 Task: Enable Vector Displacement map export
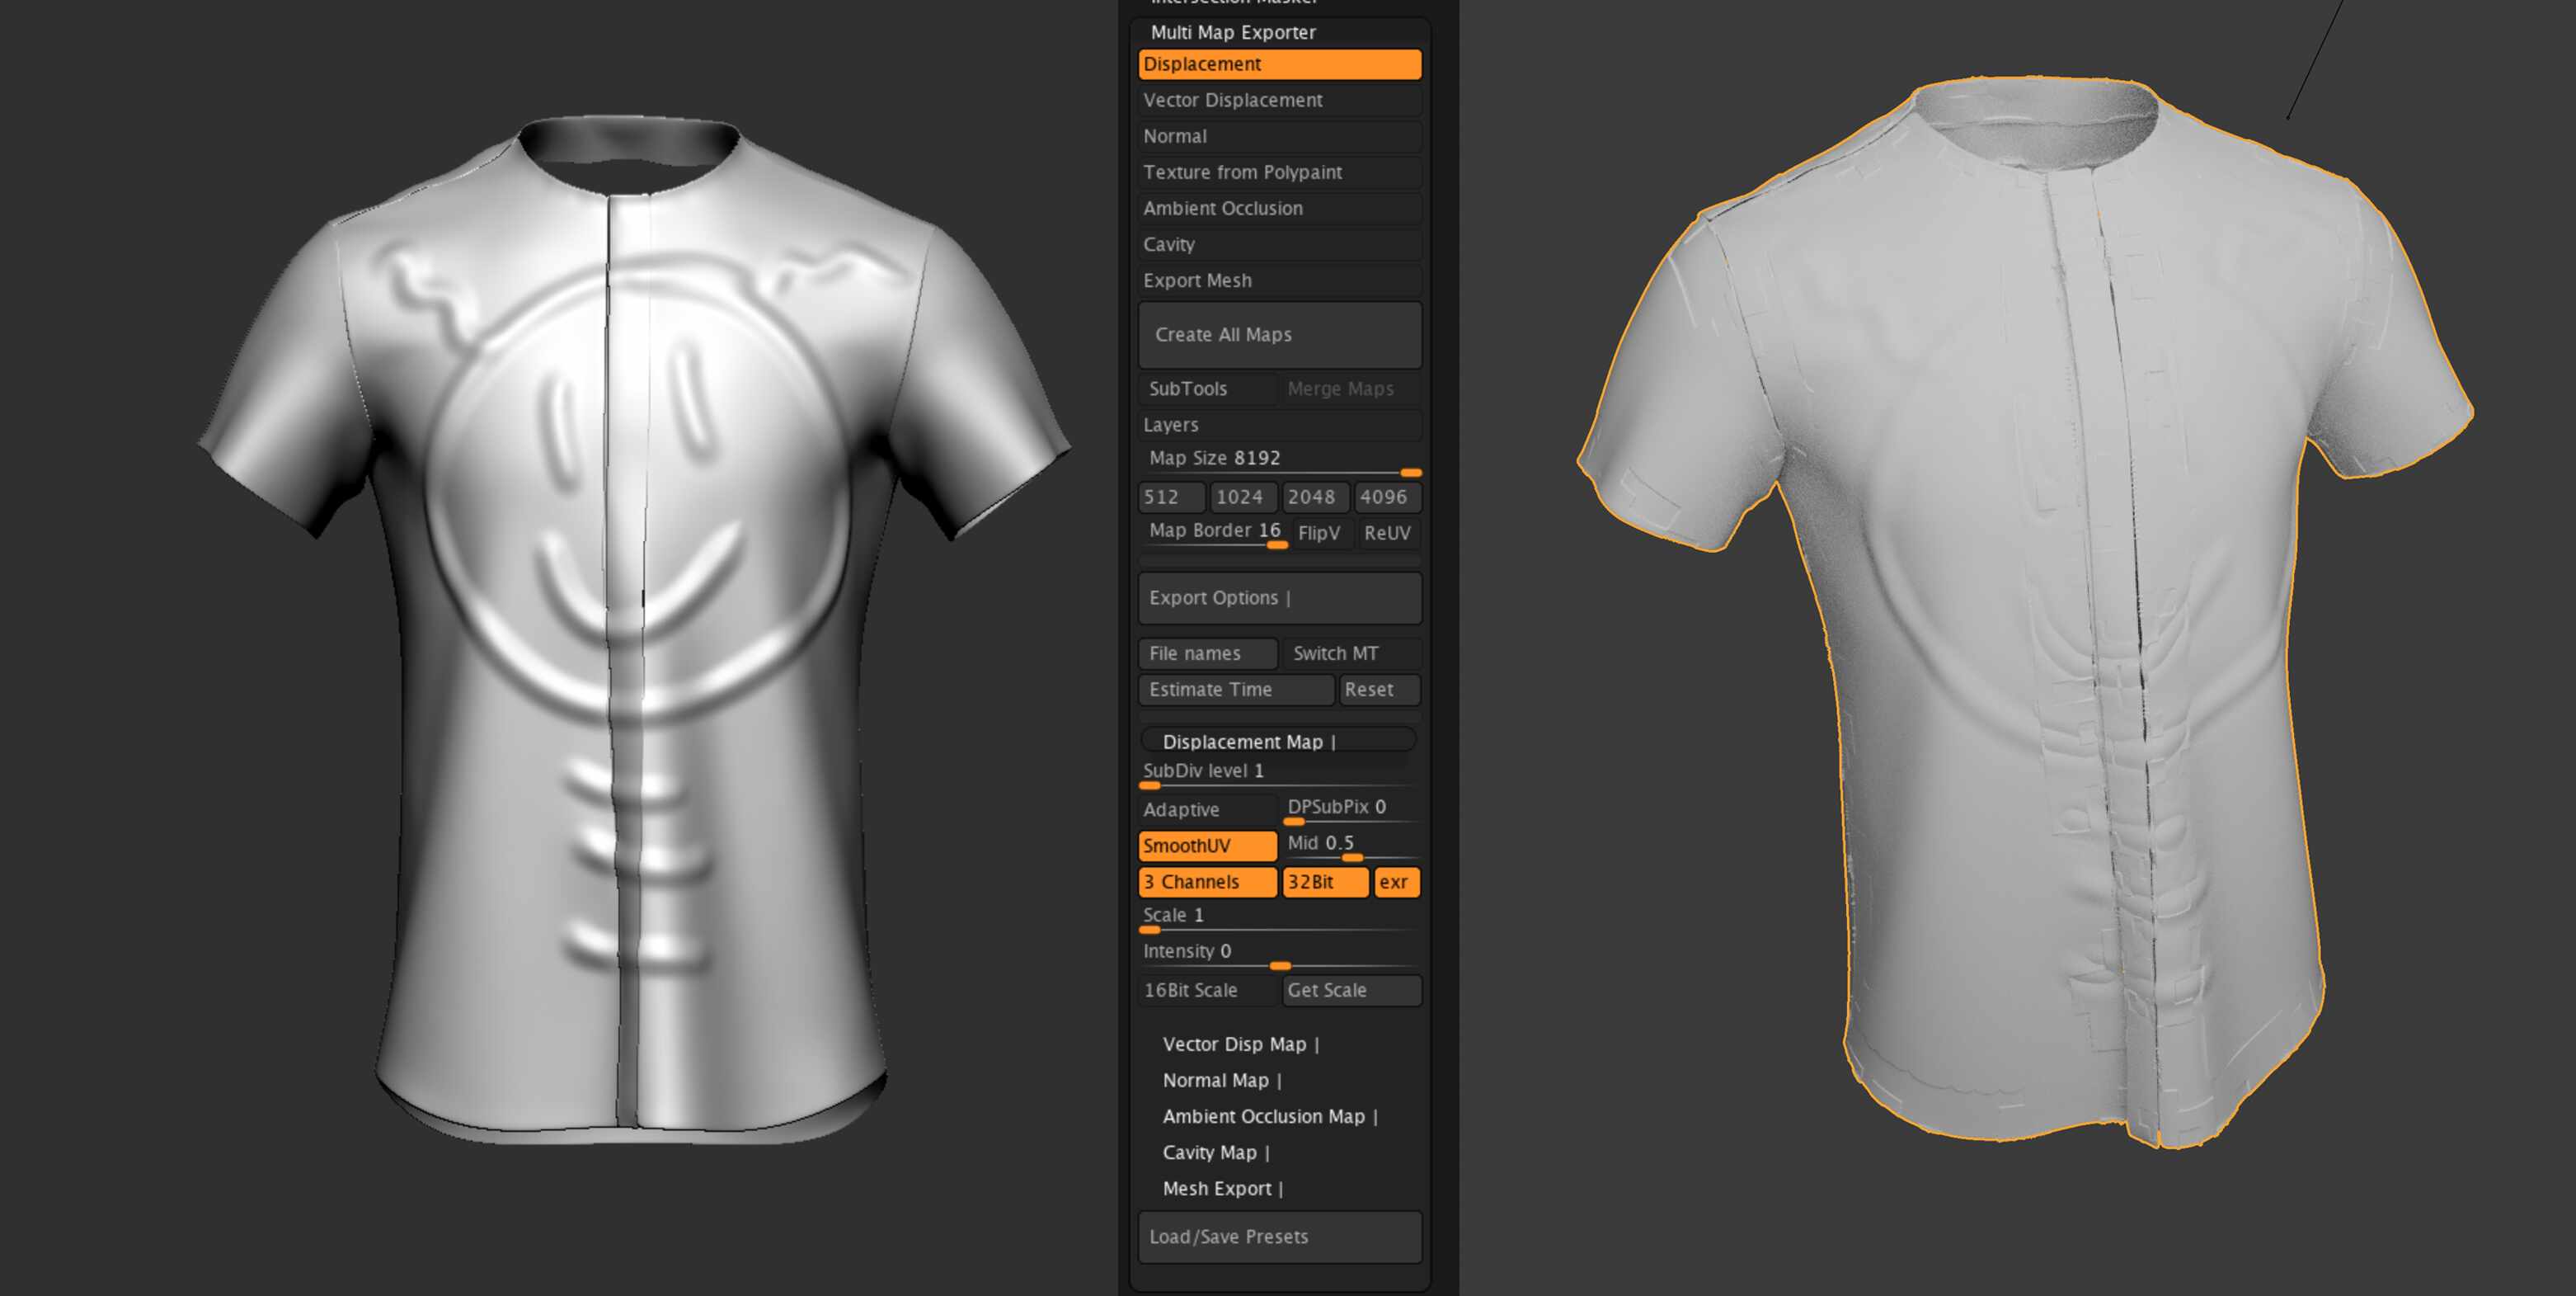(x=1279, y=100)
